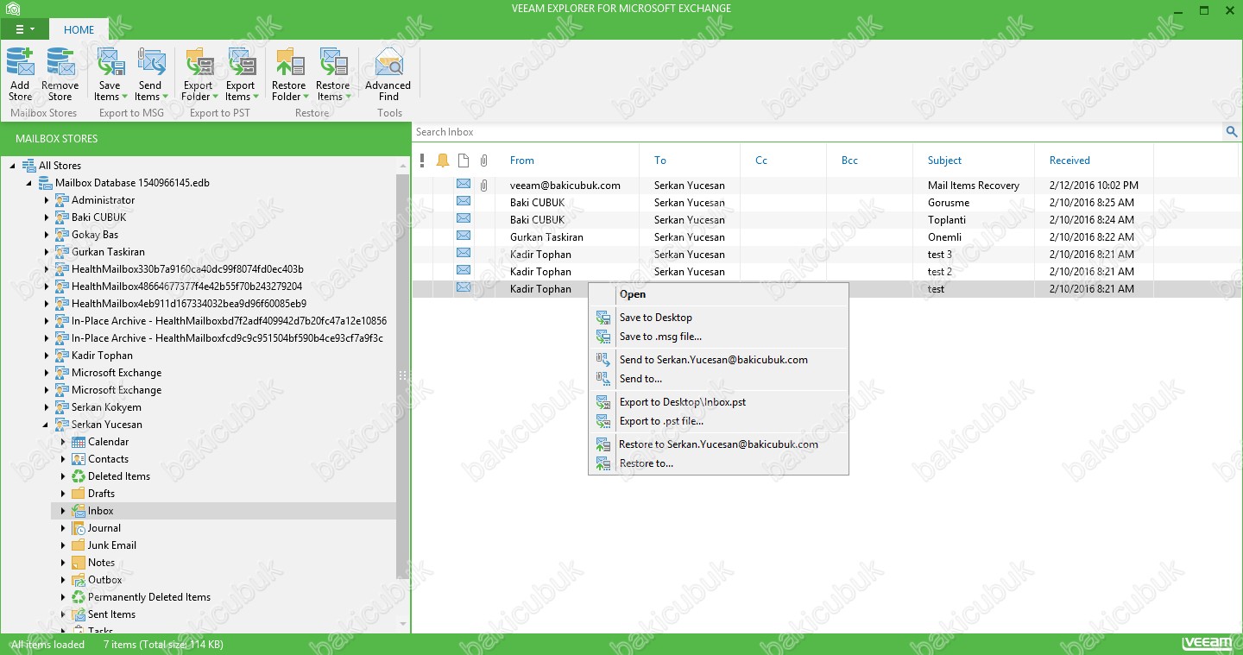Image resolution: width=1243 pixels, height=655 pixels.
Task: Click Gurkan Taskiran sender in message list
Action: (x=546, y=237)
